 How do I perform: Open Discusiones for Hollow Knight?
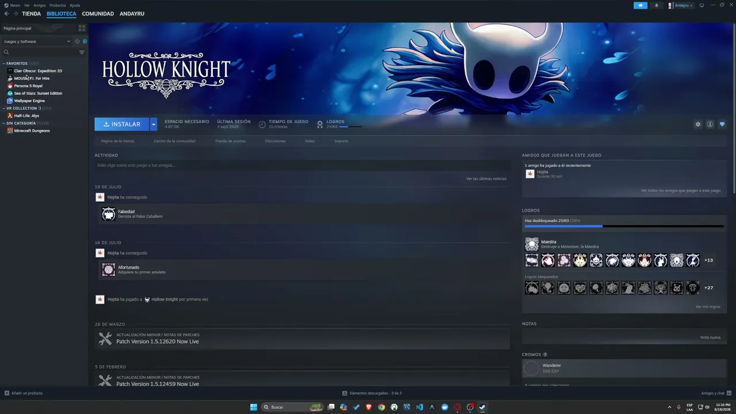pyautogui.click(x=275, y=141)
